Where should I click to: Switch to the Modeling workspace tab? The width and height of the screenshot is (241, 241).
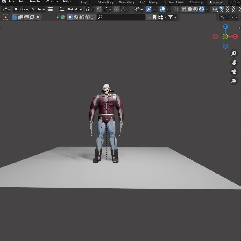pos(105,2)
